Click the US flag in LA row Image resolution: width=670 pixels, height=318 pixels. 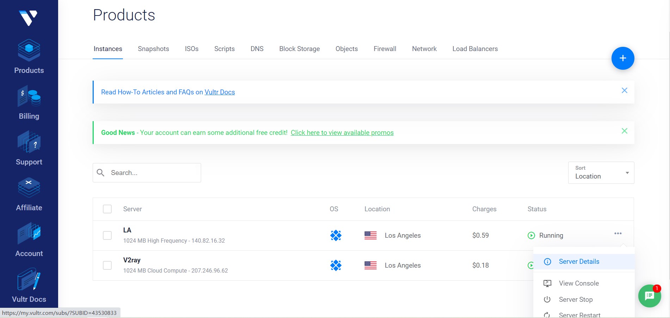(x=370, y=235)
